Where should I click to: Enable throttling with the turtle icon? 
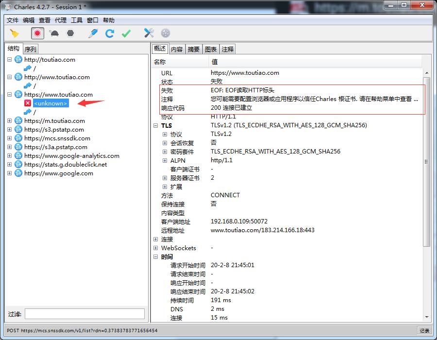[54, 33]
